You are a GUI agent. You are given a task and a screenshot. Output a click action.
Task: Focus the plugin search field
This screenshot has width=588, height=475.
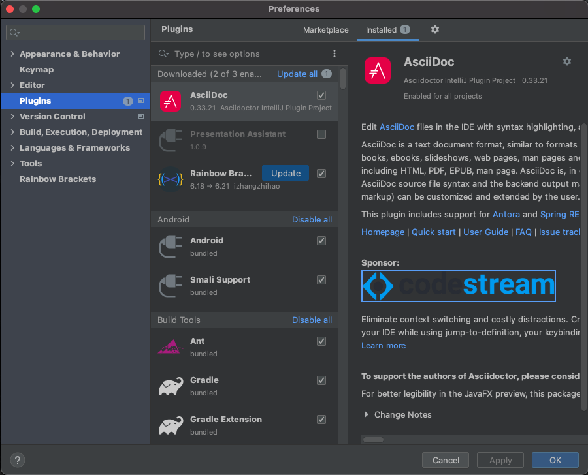pyautogui.click(x=244, y=54)
